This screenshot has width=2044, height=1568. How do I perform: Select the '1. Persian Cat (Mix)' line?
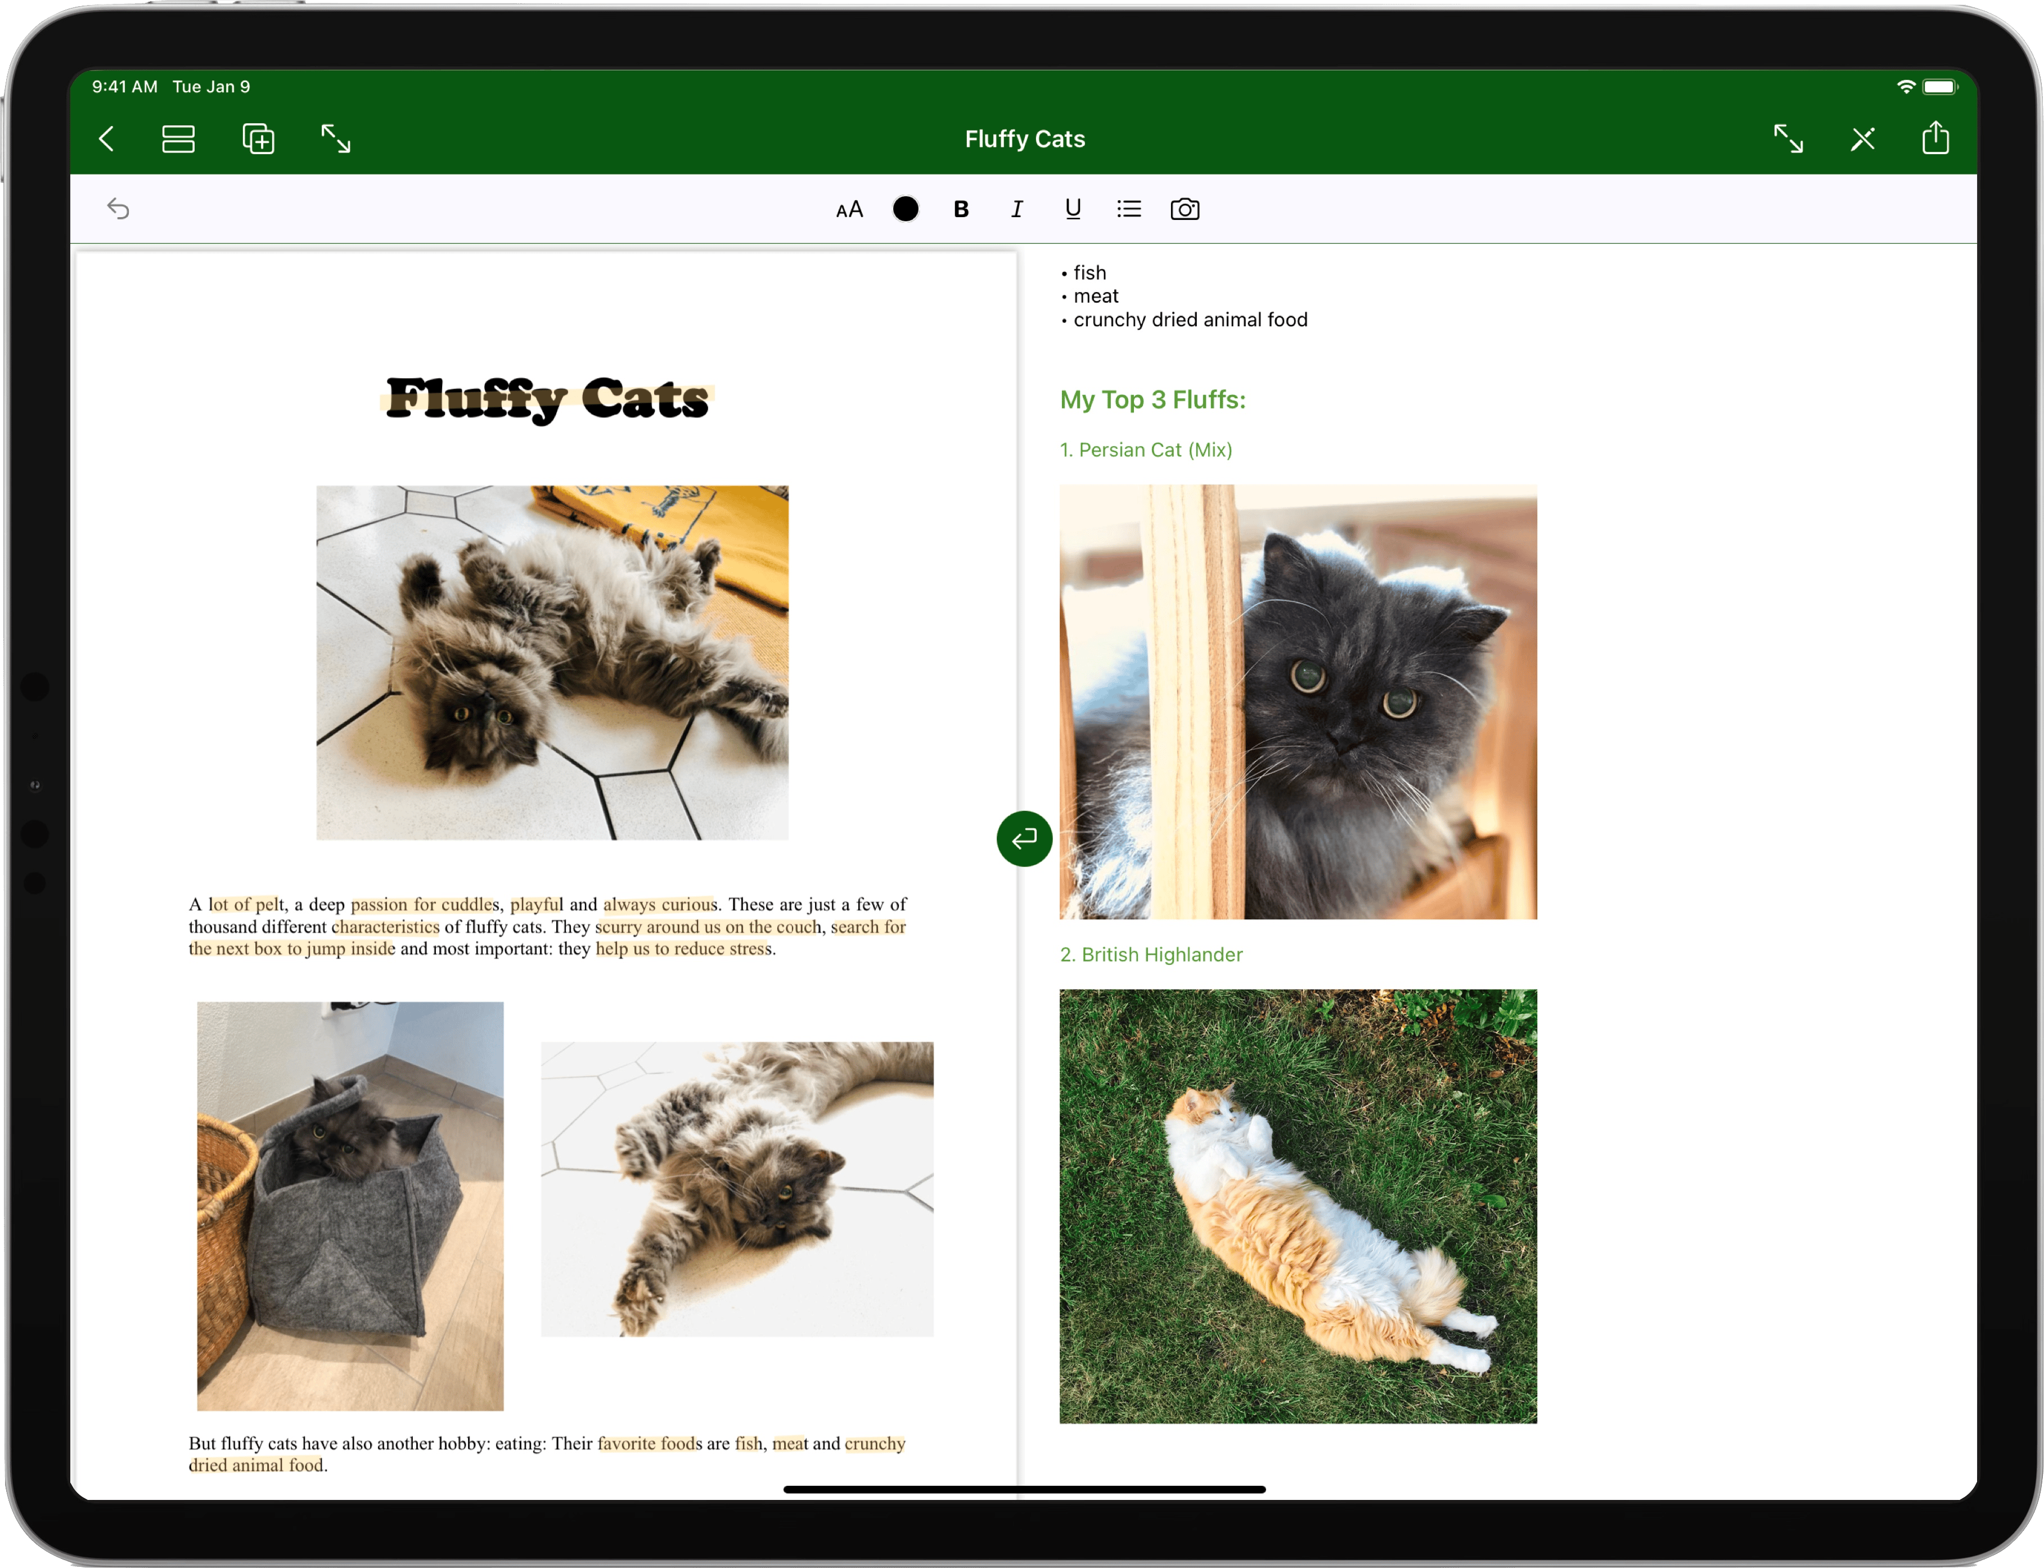point(1146,450)
